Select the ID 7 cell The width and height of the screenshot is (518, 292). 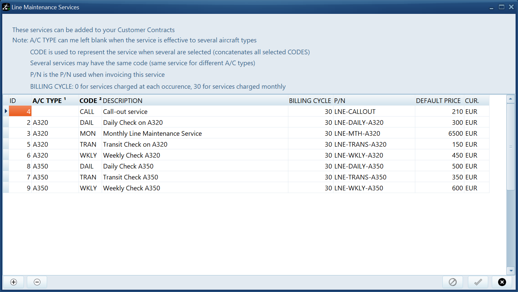coord(20,177)
